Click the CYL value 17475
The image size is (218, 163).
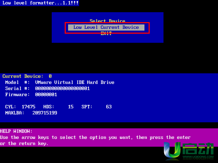pyautogui.click(x=28, y=107)
